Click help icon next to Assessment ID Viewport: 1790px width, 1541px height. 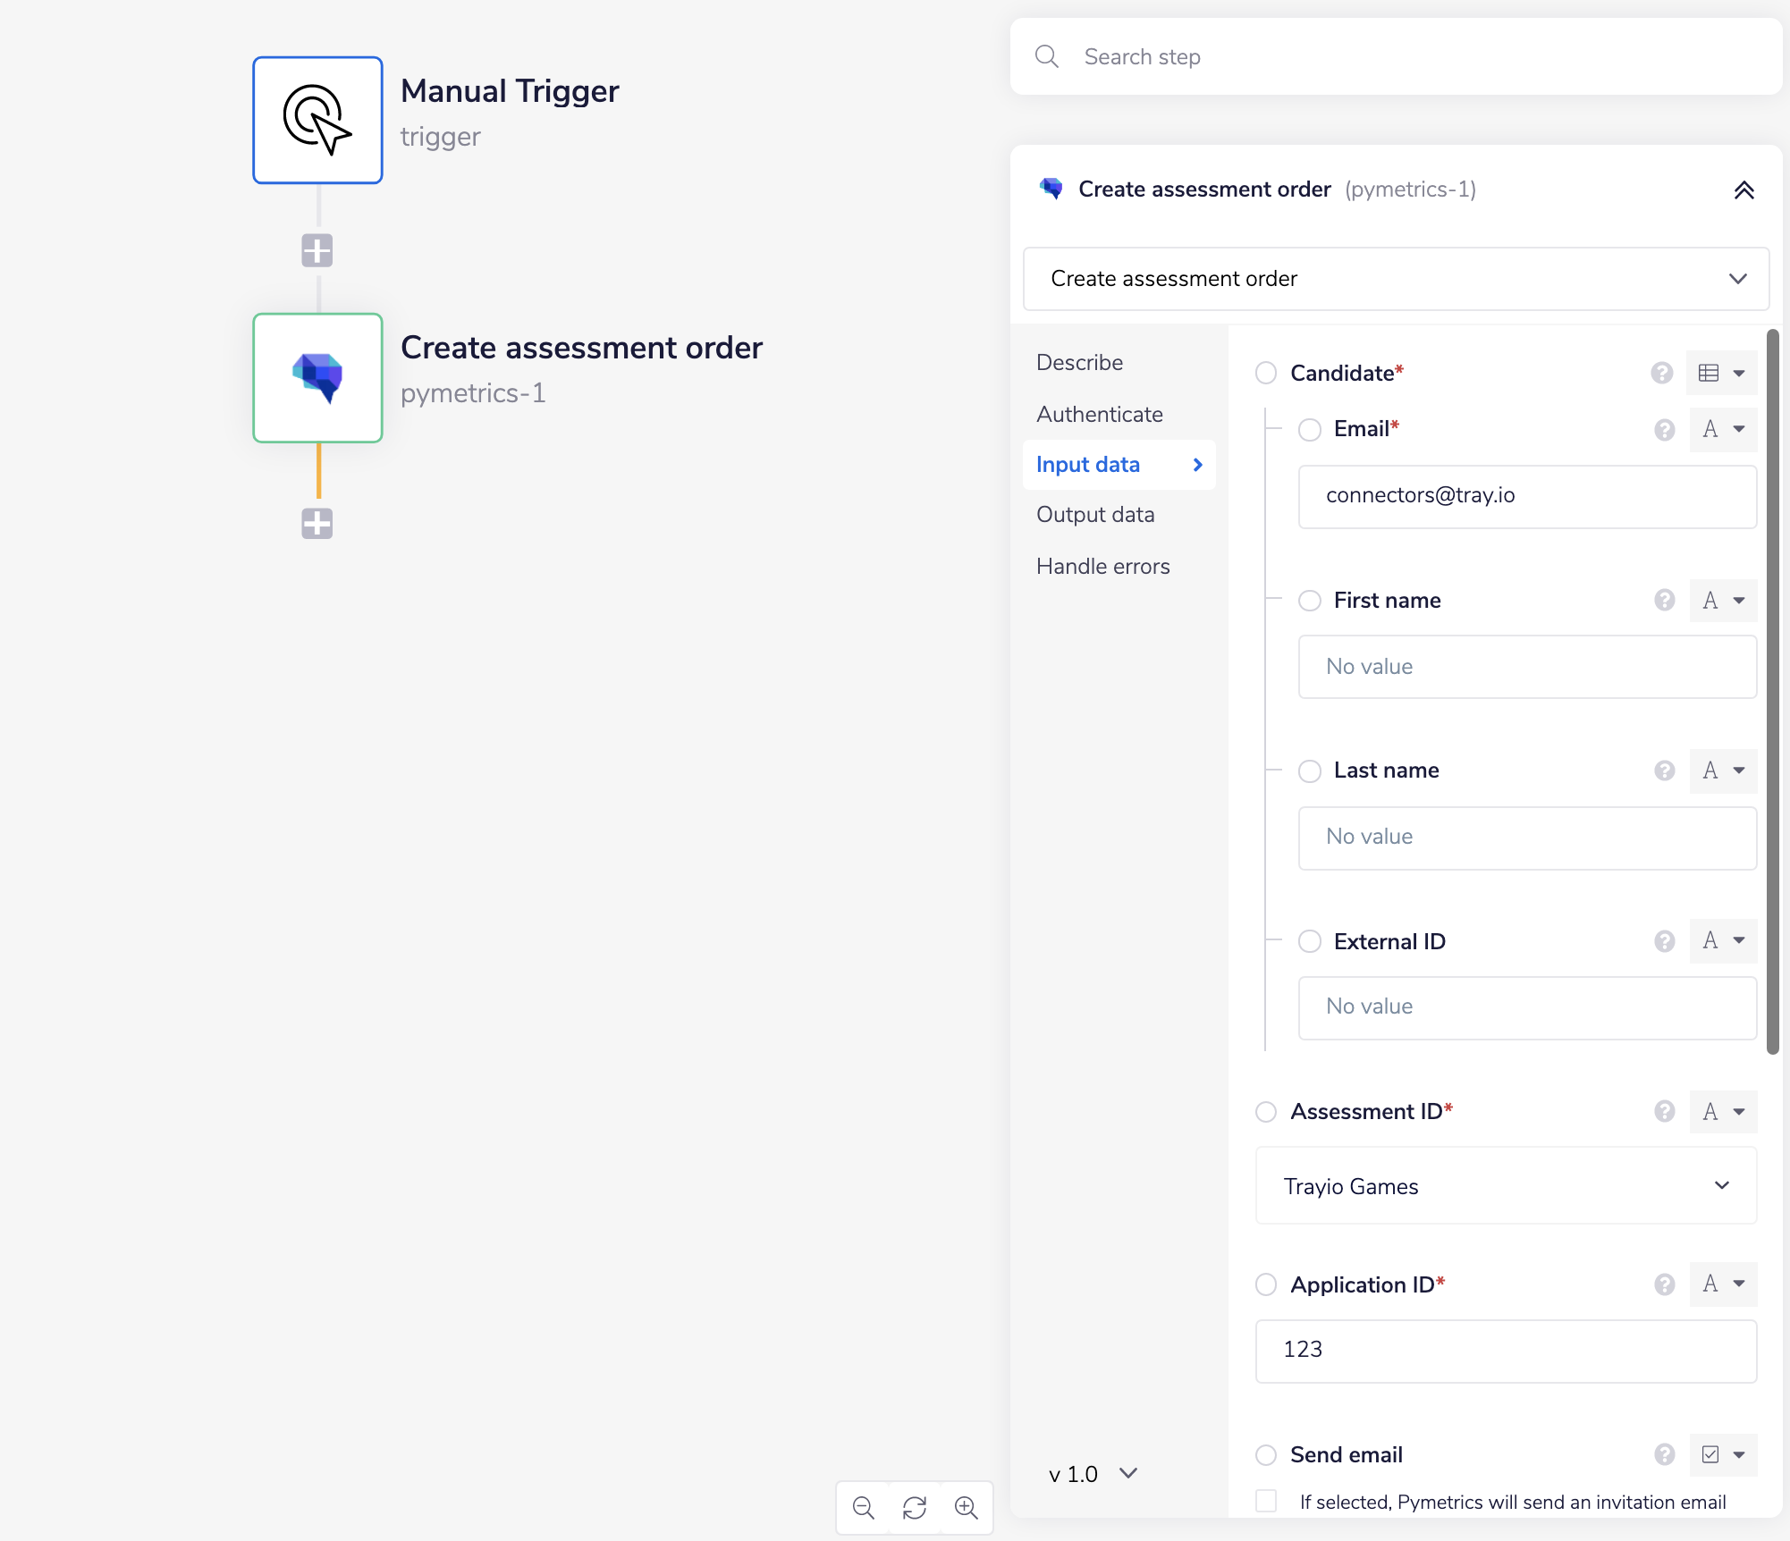[x=1664, y=1111]
